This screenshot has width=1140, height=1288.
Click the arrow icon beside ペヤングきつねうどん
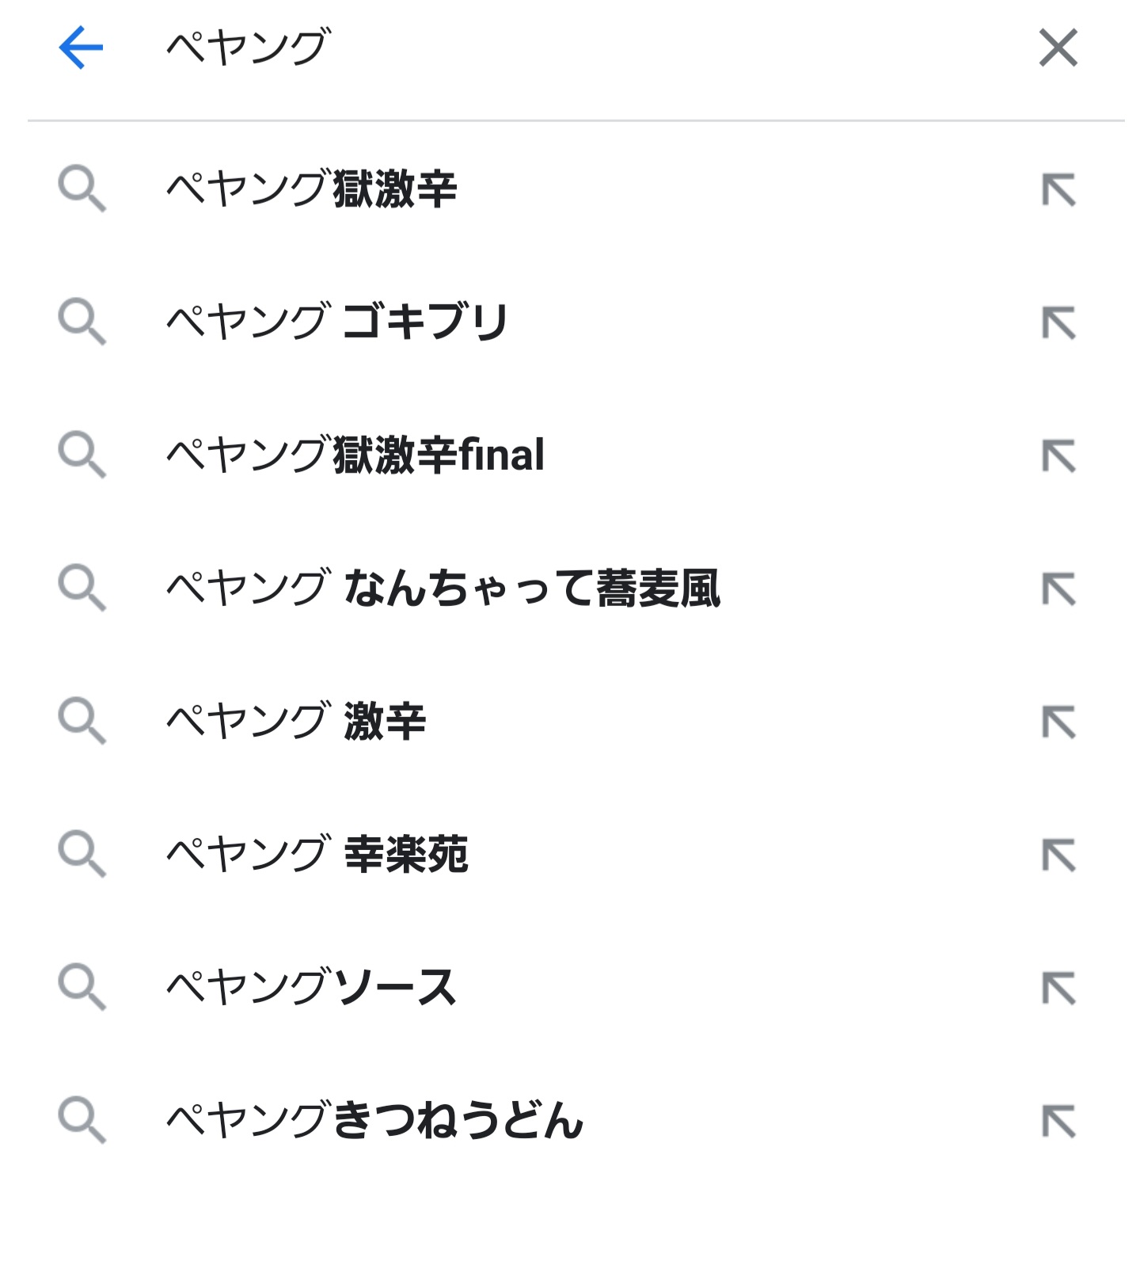coord(1058,1122)
